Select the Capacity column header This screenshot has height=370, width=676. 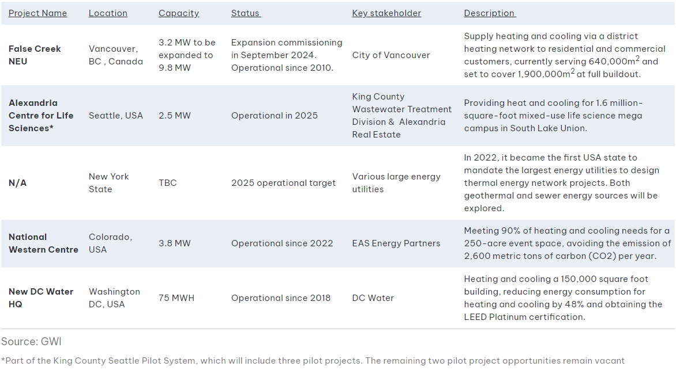(x=179, y=13)
